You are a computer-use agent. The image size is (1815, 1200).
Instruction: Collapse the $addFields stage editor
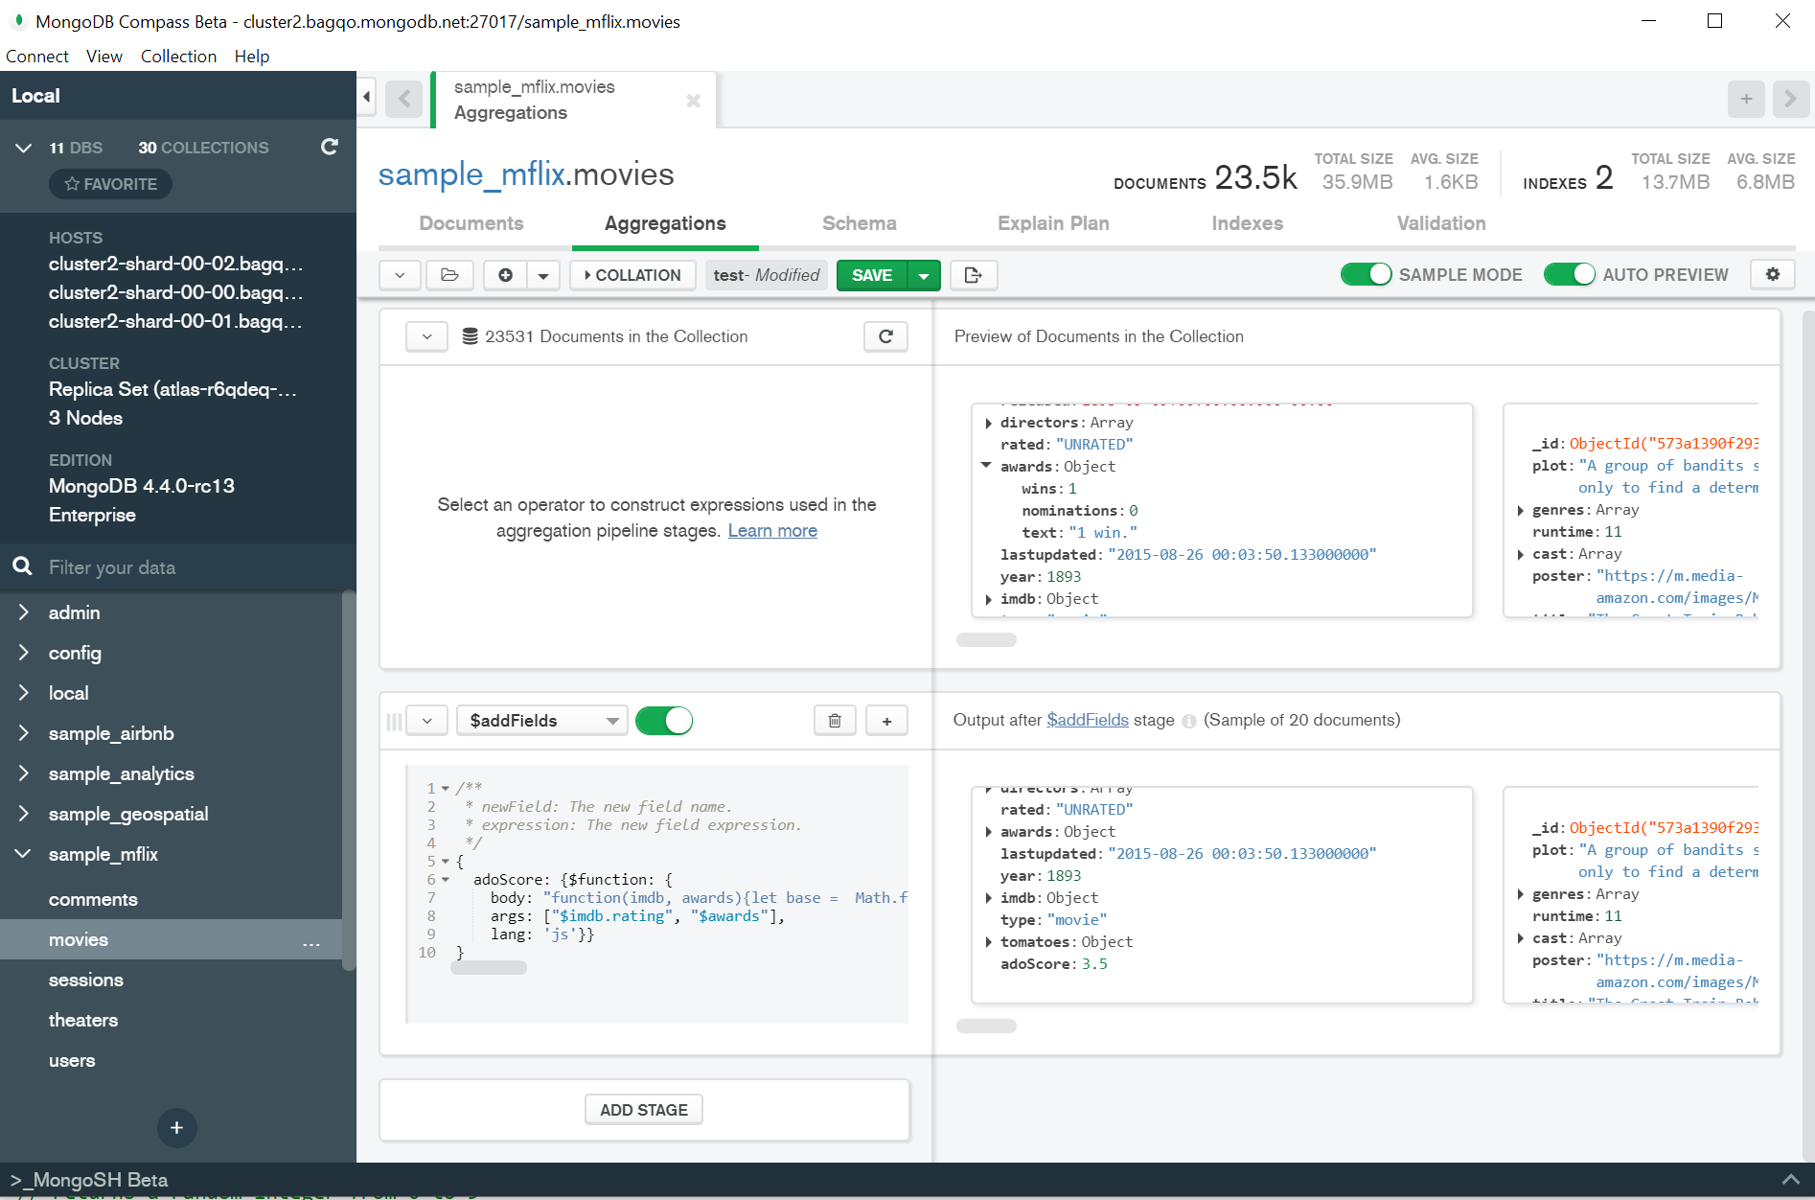[427, 721]
